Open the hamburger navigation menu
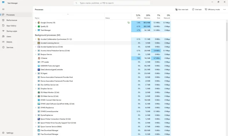 pyautogui.click(x=3, y=9)
